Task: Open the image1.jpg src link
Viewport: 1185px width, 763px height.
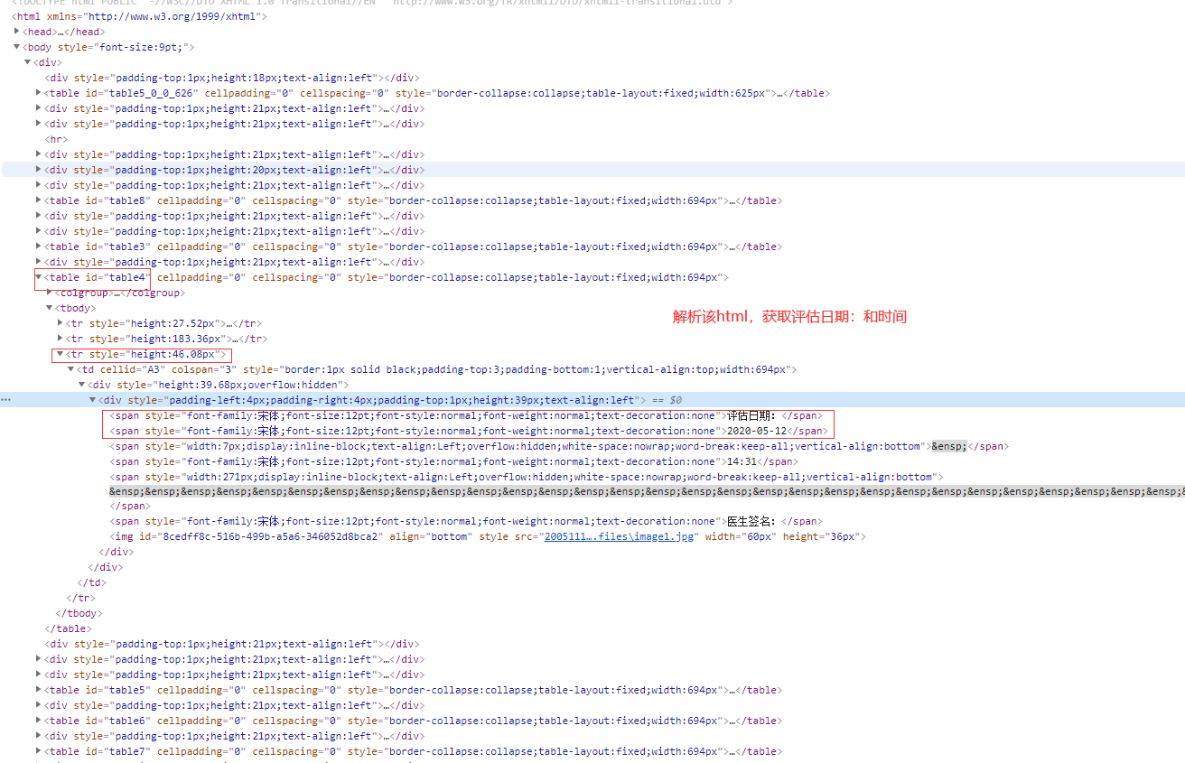Action: pyautogui.click(x=619, y=536)
